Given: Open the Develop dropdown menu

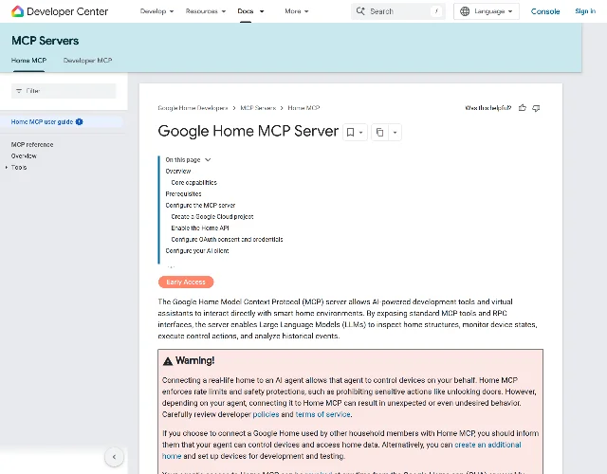Looking at the screenshot, I should 156,11.
